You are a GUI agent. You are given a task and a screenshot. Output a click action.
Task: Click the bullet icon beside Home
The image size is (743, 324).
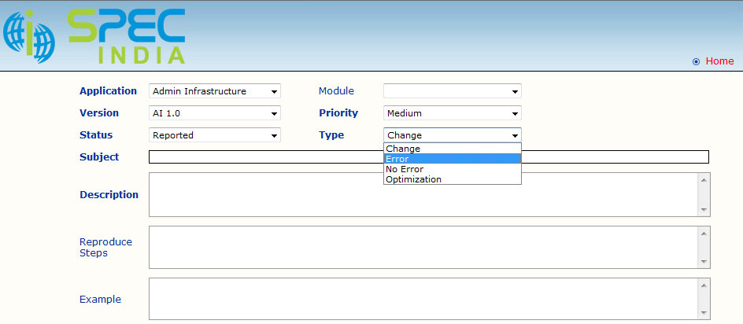(x=695, y=61)
